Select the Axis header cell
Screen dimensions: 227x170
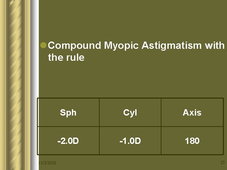(x=192, y=112)
